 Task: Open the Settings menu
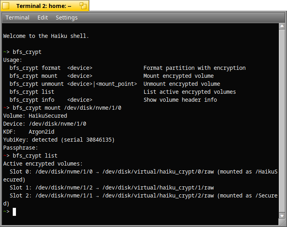[x=67, y=18]
